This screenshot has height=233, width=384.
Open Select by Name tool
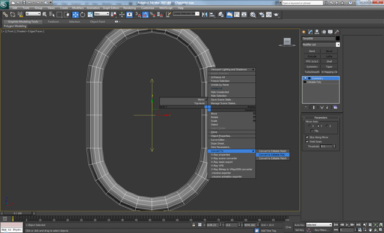pos(52,14)
